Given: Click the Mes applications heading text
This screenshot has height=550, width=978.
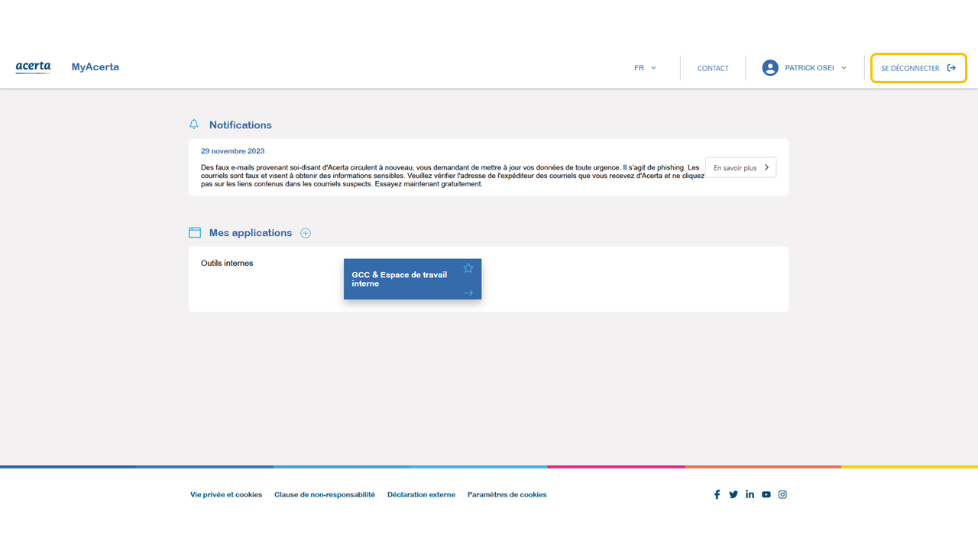Looking at the screenshot, I should (x=251, y=233).
